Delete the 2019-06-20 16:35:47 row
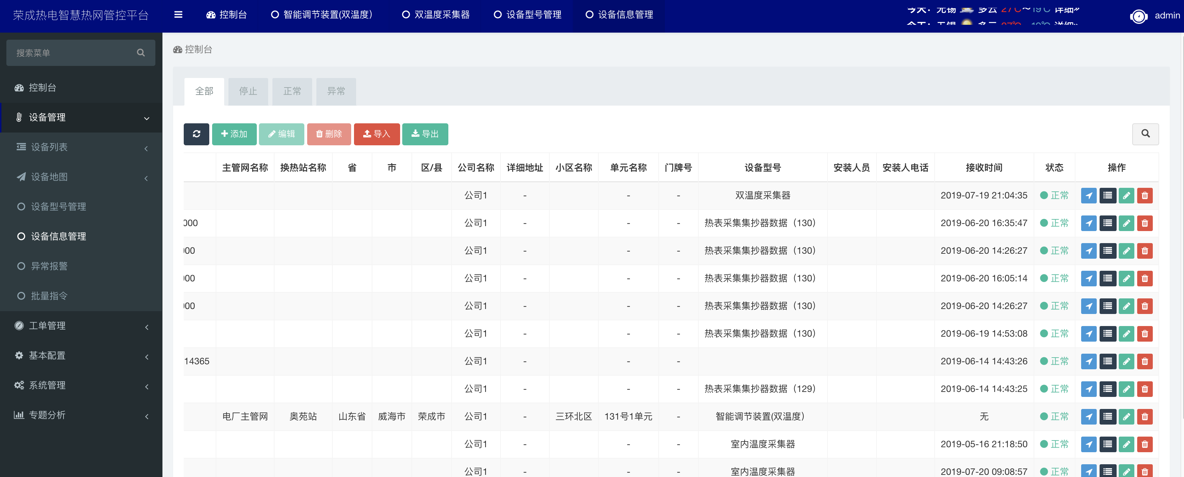1184x477 pixels. point(1145,223)
